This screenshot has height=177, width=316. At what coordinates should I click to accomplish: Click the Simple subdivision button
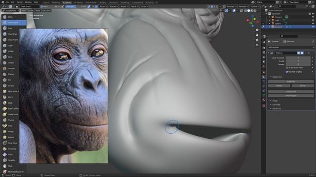[279, 86]
